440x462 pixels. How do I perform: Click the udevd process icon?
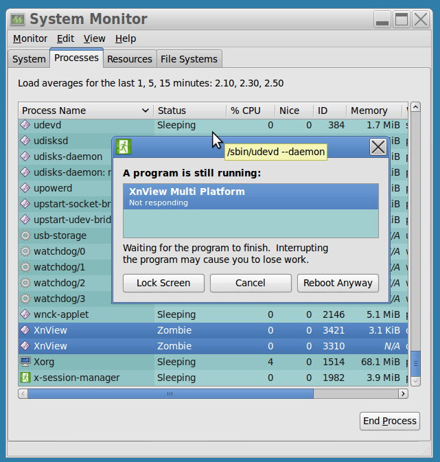(25, 125)
